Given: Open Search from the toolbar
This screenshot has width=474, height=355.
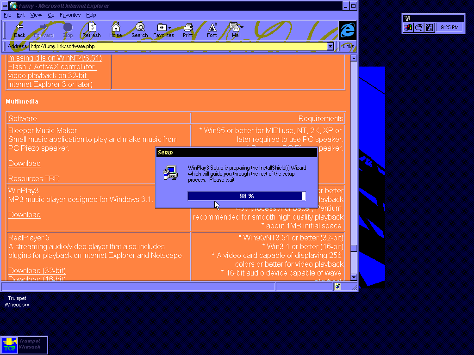Looking at the screenshot, I should click(x=140, y=30).
